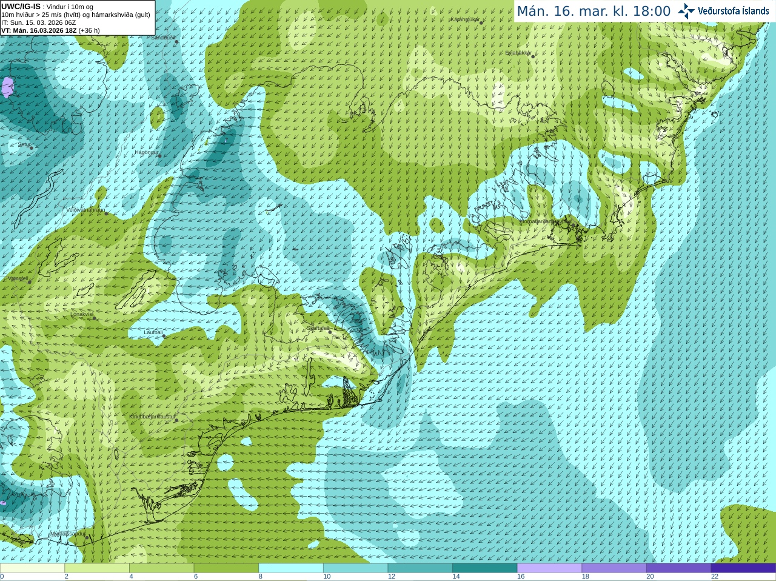
Task: Select the 12–14 m/s teal legend swatch
Action: pos(420,568)
